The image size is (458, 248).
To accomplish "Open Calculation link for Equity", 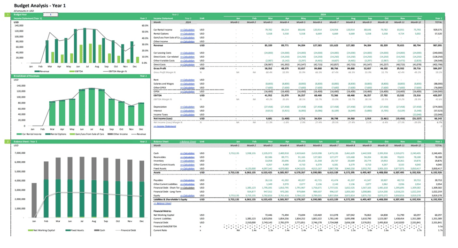I will pyautogui.click(x=187, y=195).
